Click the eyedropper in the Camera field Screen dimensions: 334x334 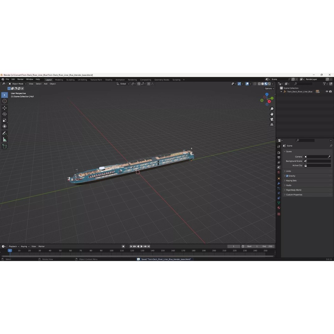tap(329, 157)
